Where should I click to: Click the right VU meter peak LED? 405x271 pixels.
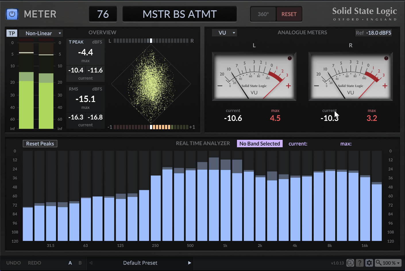tap(386, 58)
